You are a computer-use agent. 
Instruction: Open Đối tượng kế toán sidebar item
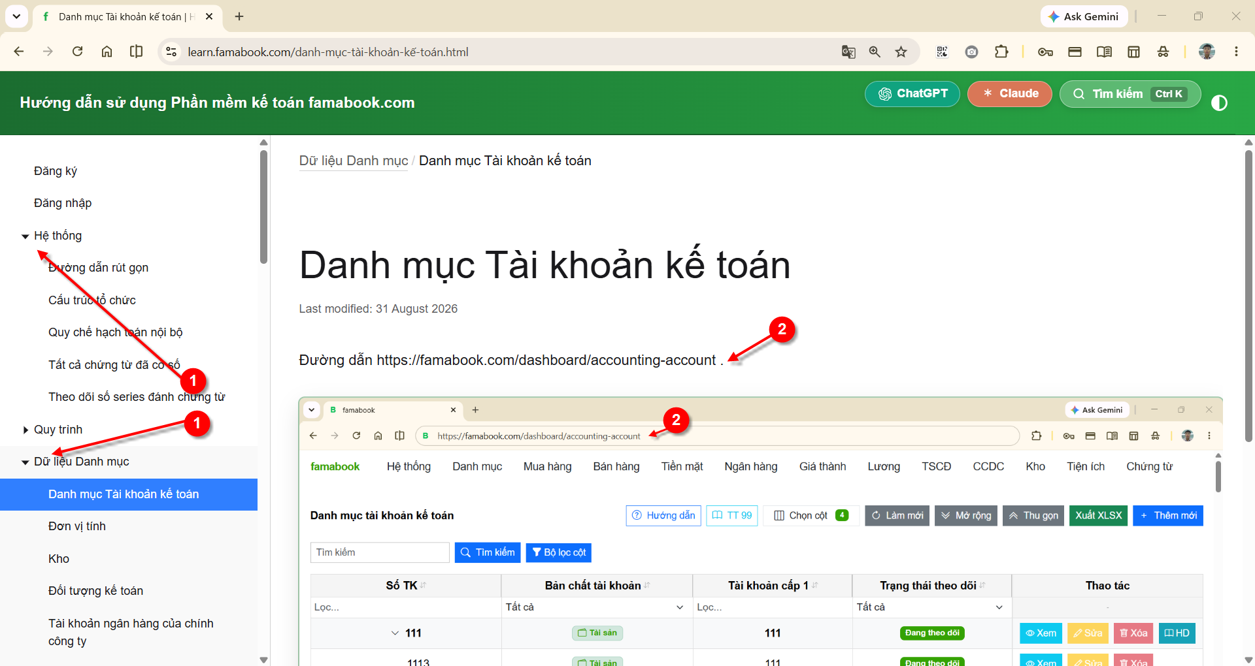click(95, 591)
